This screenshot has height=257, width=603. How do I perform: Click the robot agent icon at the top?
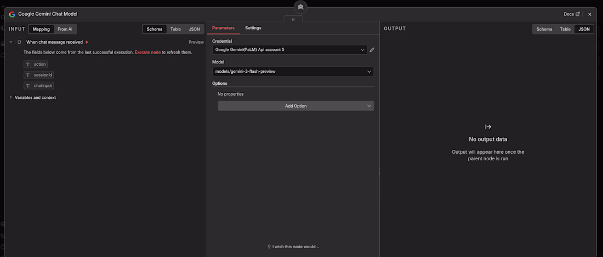coord(301,7)
